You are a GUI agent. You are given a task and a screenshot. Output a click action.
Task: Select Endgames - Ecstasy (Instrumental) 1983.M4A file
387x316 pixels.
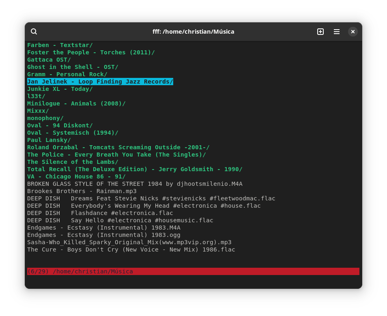[104, 228]
